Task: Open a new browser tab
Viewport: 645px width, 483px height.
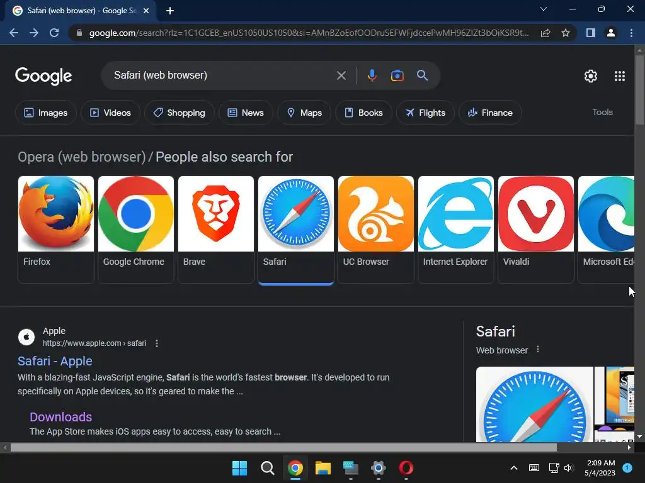Action: point(170,11)
